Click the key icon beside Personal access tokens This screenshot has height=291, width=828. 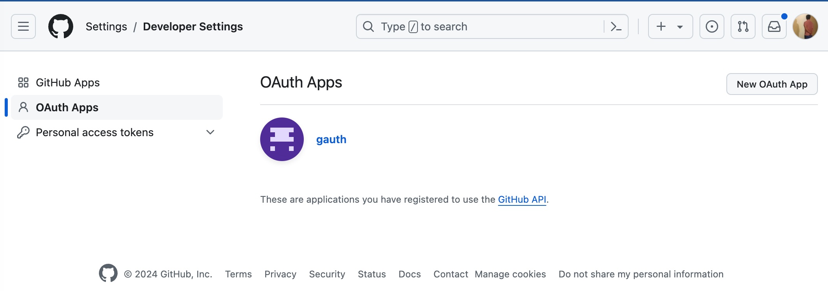pyautogui.click(x=23, y=132)
